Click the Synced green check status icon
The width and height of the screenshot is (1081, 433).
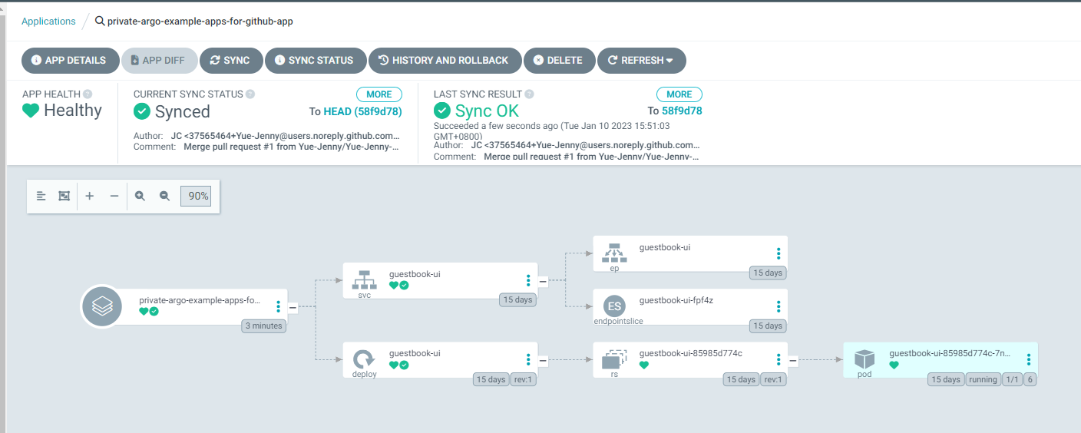click(141, 111)
